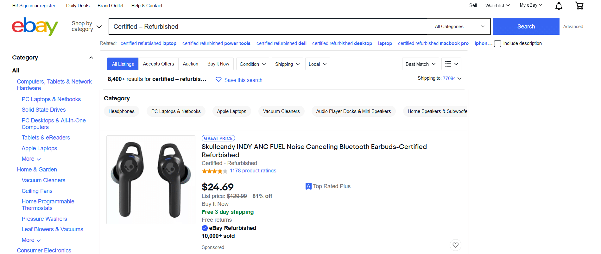601x254 pixels.
Task: Click the Skullcandy earbuds product thumbnail
Action: 151,180
